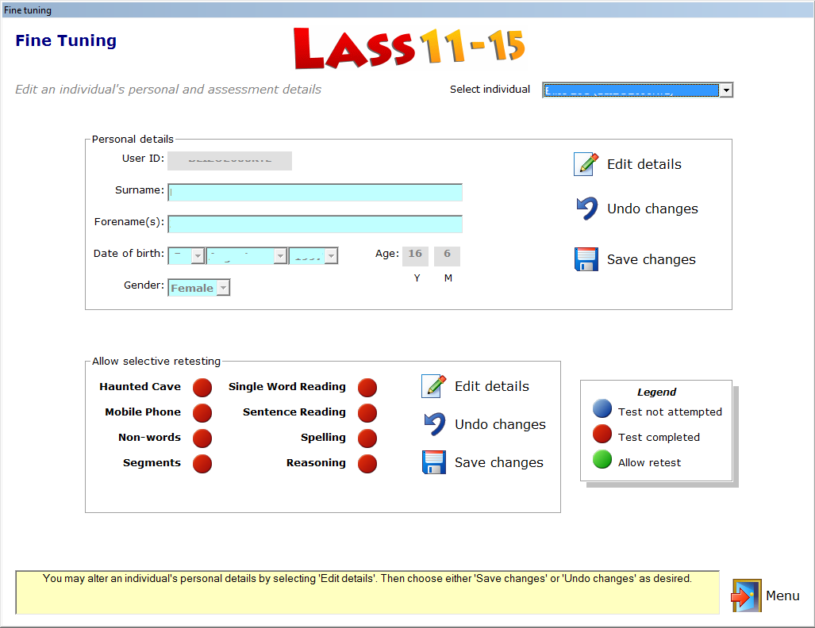Click Save changes label in selective retesting
The width and height of the screenshot is (815, 628).
pyautogui.click(x=499, y=463)
